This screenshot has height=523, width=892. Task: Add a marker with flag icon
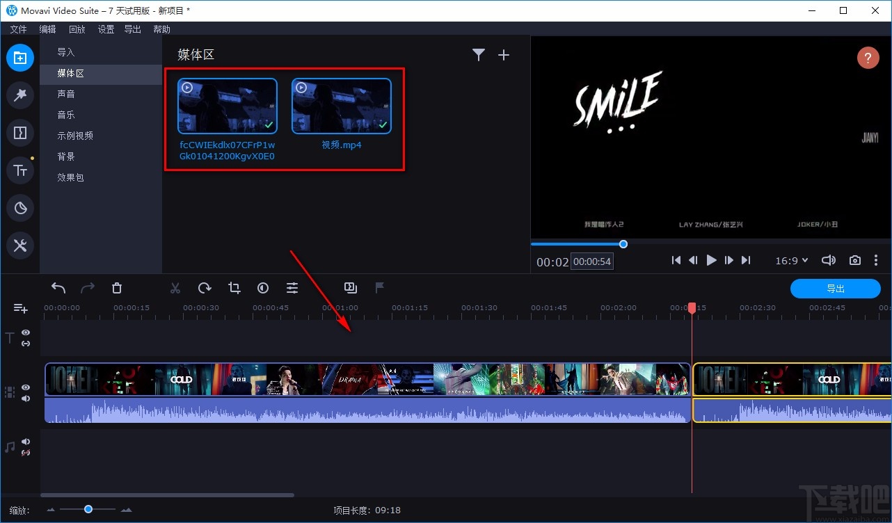(x=380, y=287)
